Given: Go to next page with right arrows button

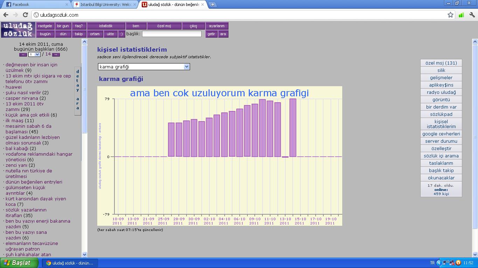Looking at the screenshot, I should pos(56,54).
